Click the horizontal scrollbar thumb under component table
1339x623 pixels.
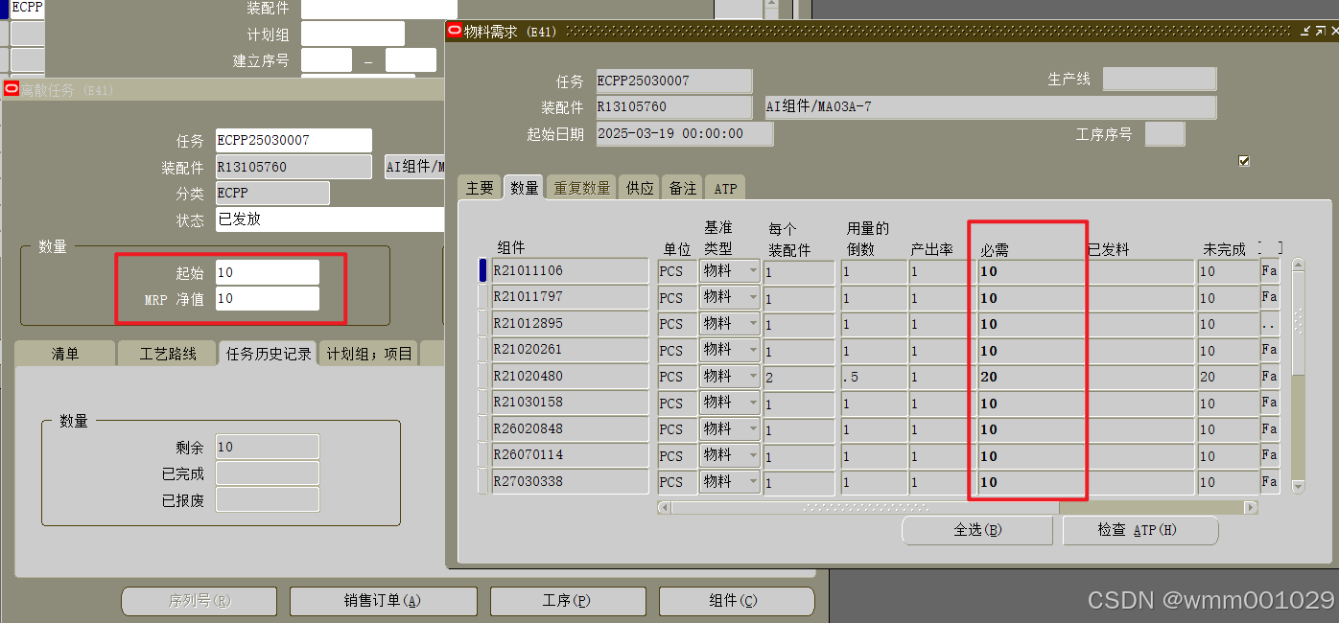point(865,507)
